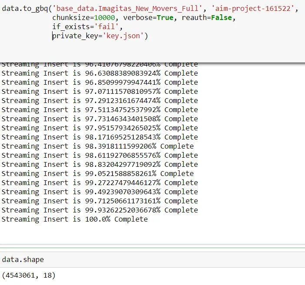Click the data.shape code cell
The height and width of the screenshot is (285, 305).
[152, 259]
